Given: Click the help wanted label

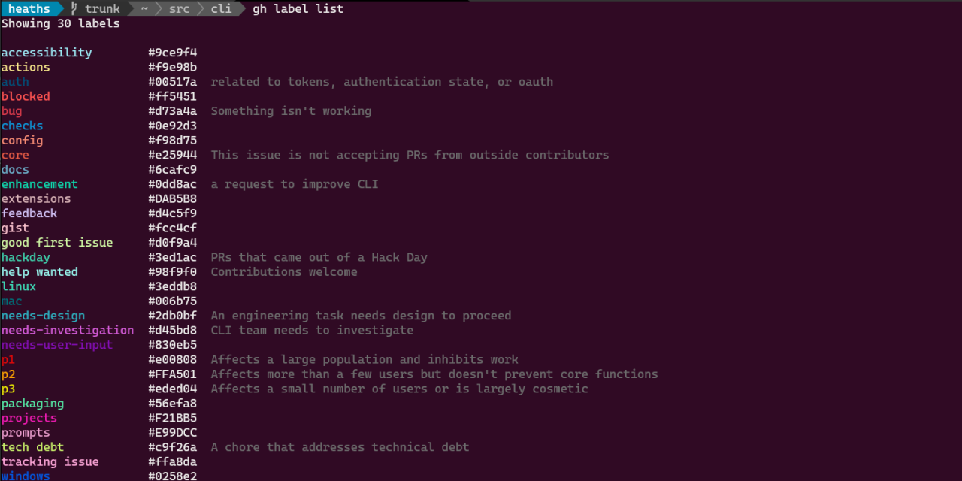Looking at the screenshot, I should pyautogui.click(x=40, y=272).
